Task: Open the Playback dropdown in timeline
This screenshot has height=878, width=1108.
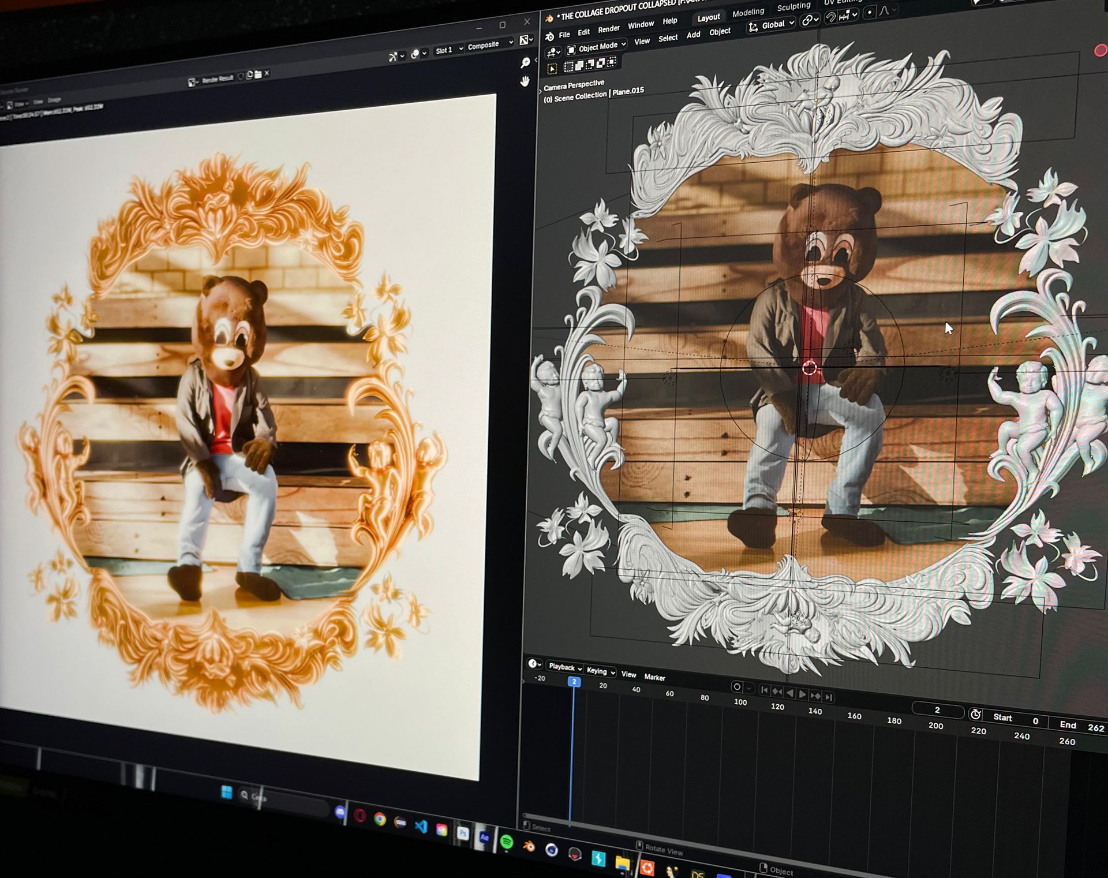Action: 564,667
